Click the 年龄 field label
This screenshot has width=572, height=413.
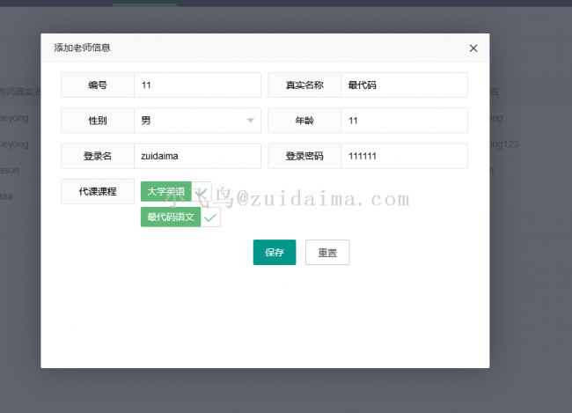point(304,121)
